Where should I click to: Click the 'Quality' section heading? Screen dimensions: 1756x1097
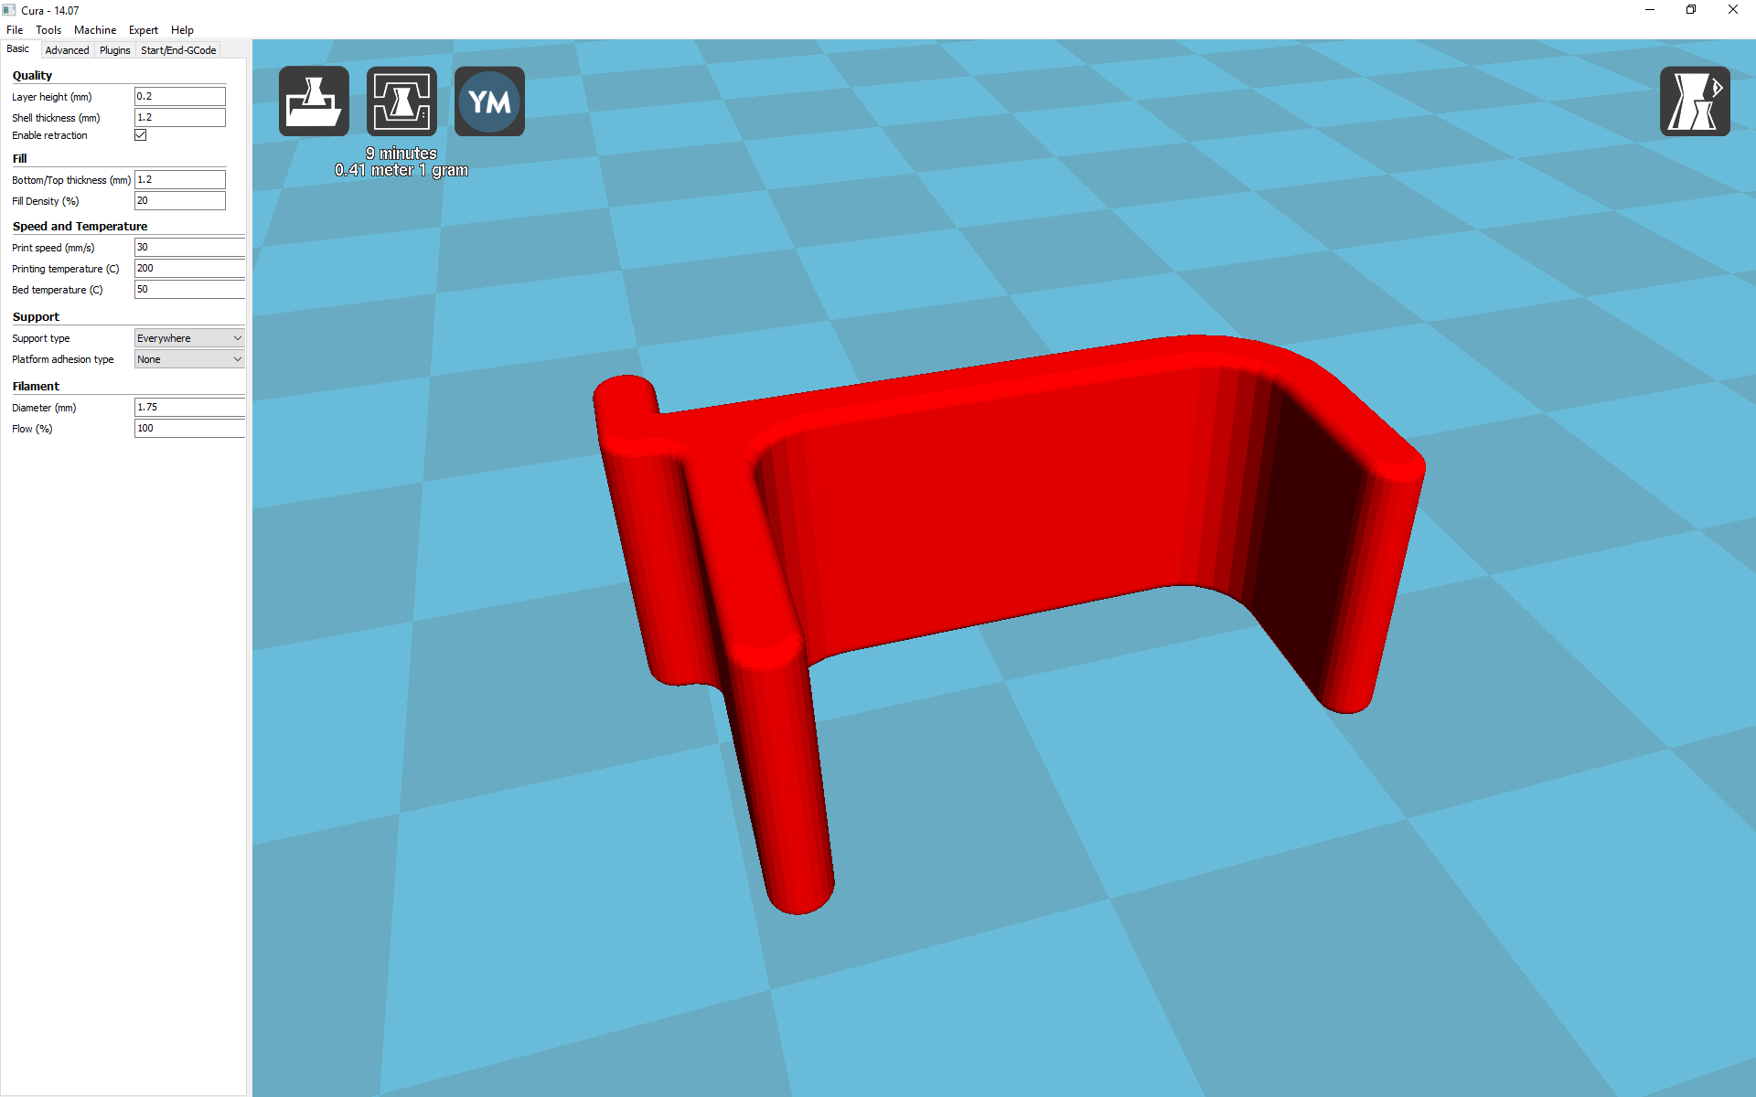[x=32, y=75]
